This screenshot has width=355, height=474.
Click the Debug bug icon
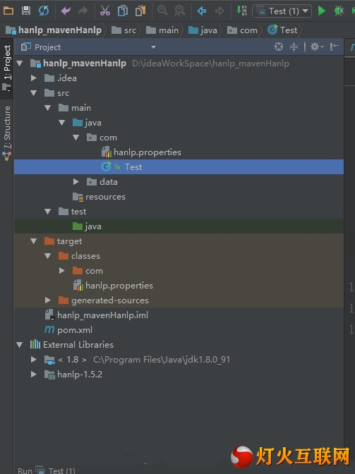pyautogui.click(x=339, y=11)
